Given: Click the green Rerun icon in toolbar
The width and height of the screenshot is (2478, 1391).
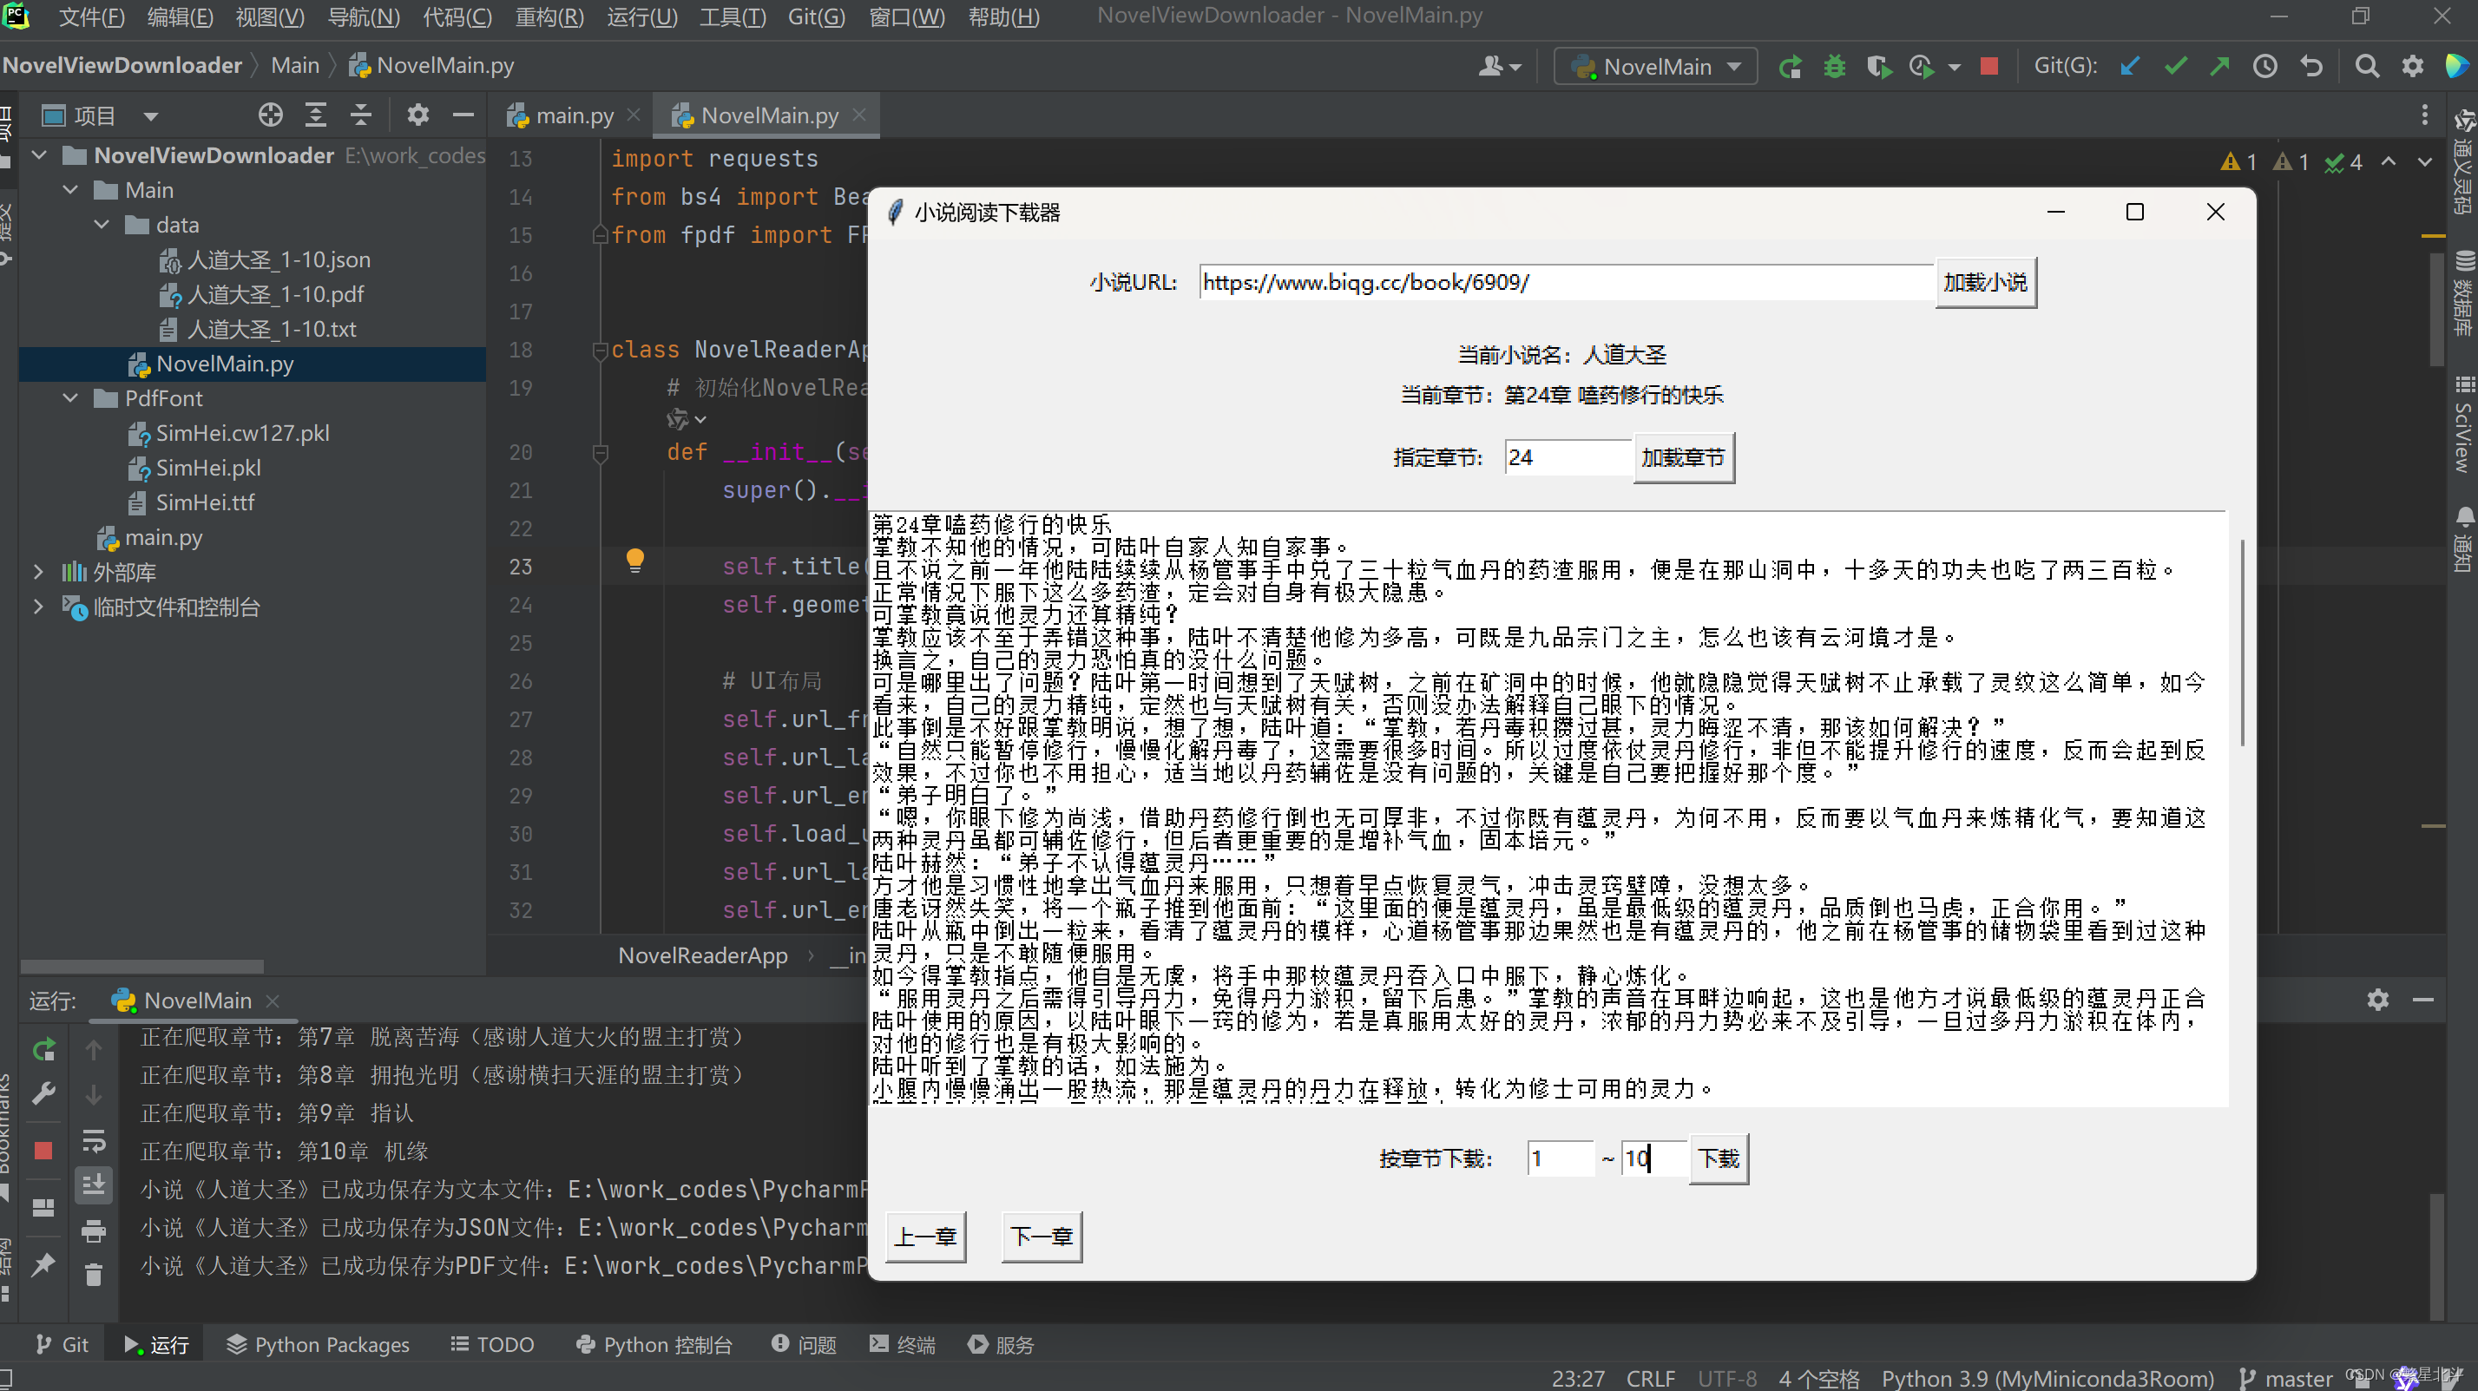Looking at the screenshot, I should 1789,66.
